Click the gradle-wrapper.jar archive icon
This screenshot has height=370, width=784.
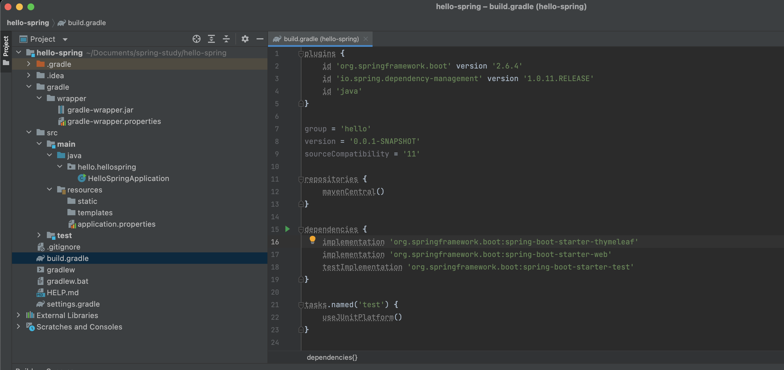coord(61,110)
